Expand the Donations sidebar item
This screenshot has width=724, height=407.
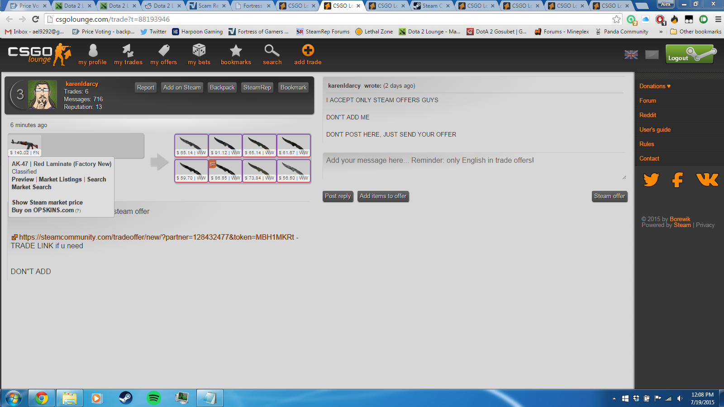coord(655,86)
